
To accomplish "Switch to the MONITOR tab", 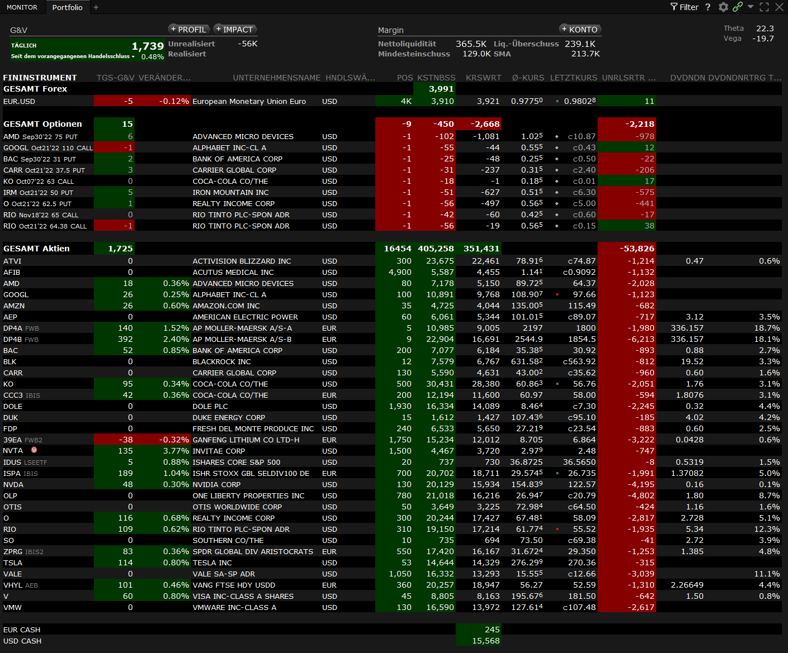I will (22, 7).
